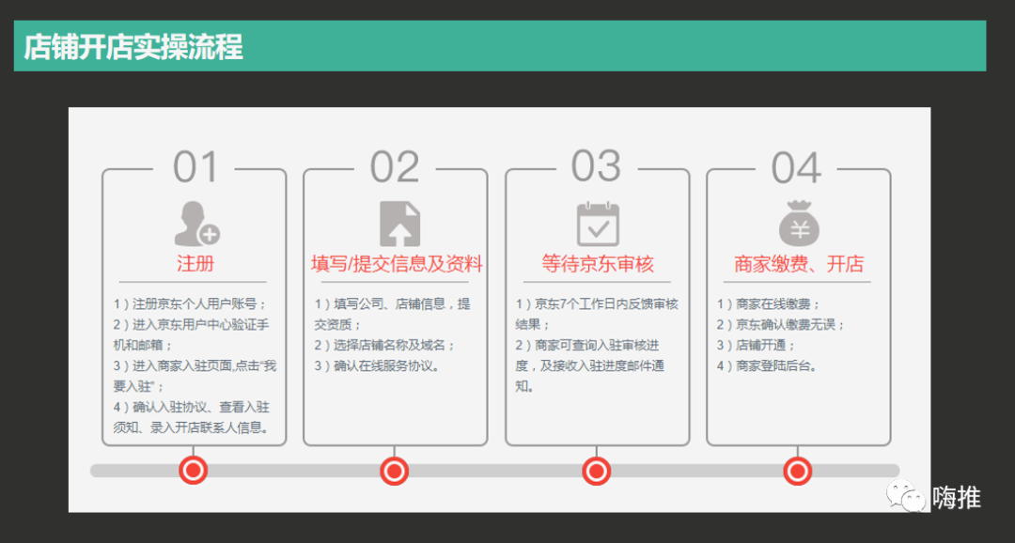Click the step number 04
This screenshot has height=543, width=1015.
pyautogui.click(x=796, y=168)
